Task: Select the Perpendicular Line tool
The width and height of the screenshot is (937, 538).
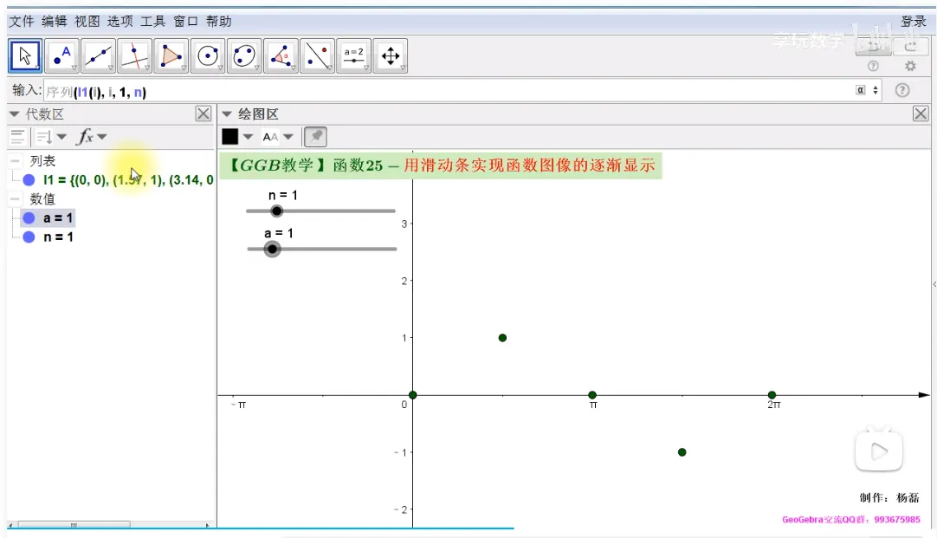Action: coord(134,56)
